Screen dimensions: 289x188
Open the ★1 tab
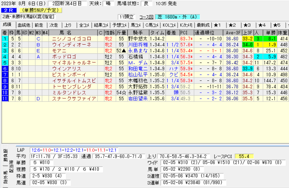coord(218,25)
